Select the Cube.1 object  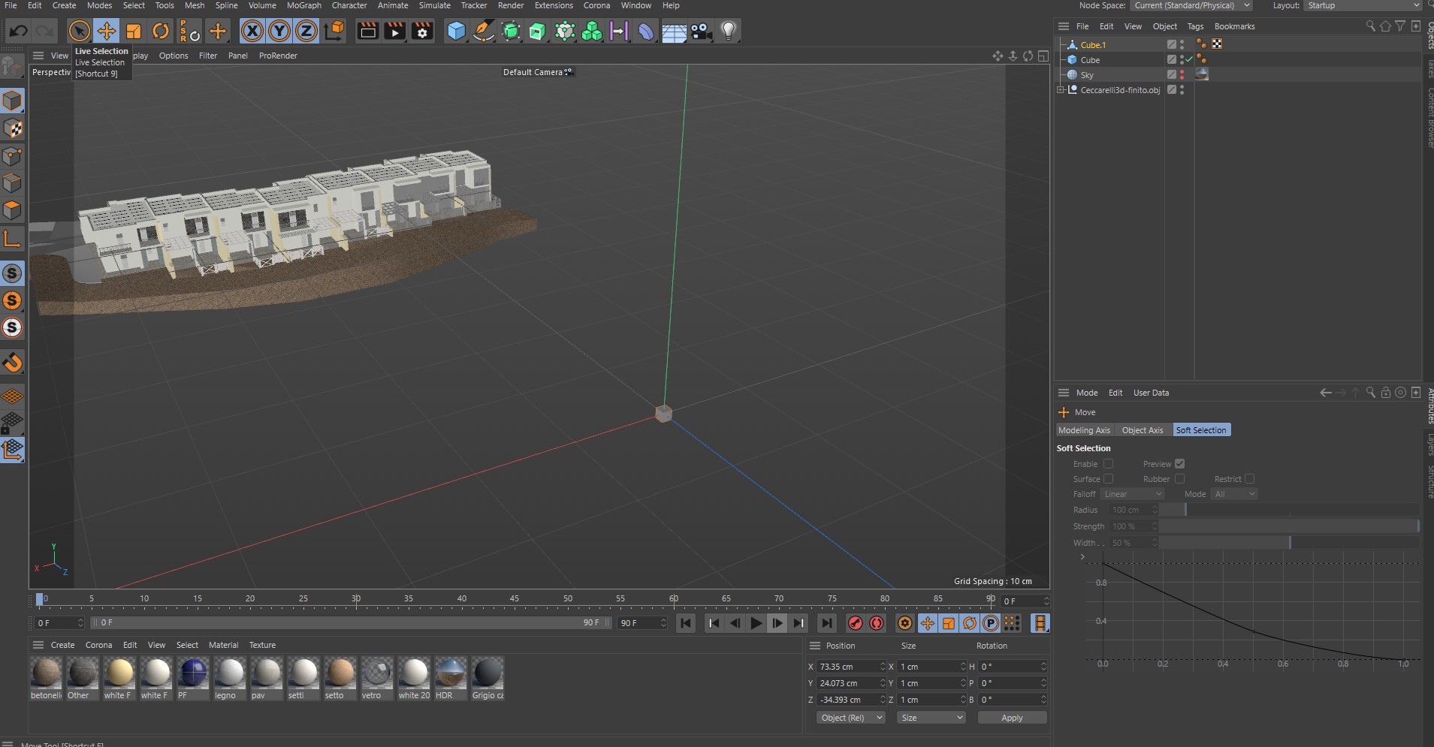pos(1093,45)
